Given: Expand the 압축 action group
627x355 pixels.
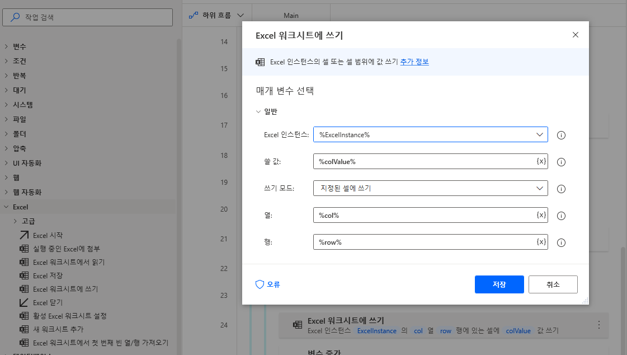Looking at the screenshot, I should coord(6,148).
